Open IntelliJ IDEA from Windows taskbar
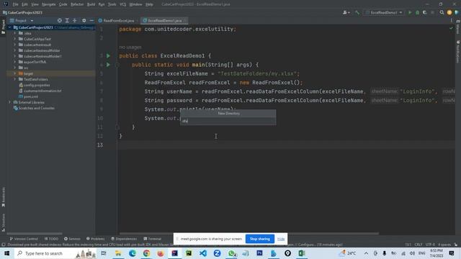Screen dimensions: 461x259 click(x=174, y=253)
